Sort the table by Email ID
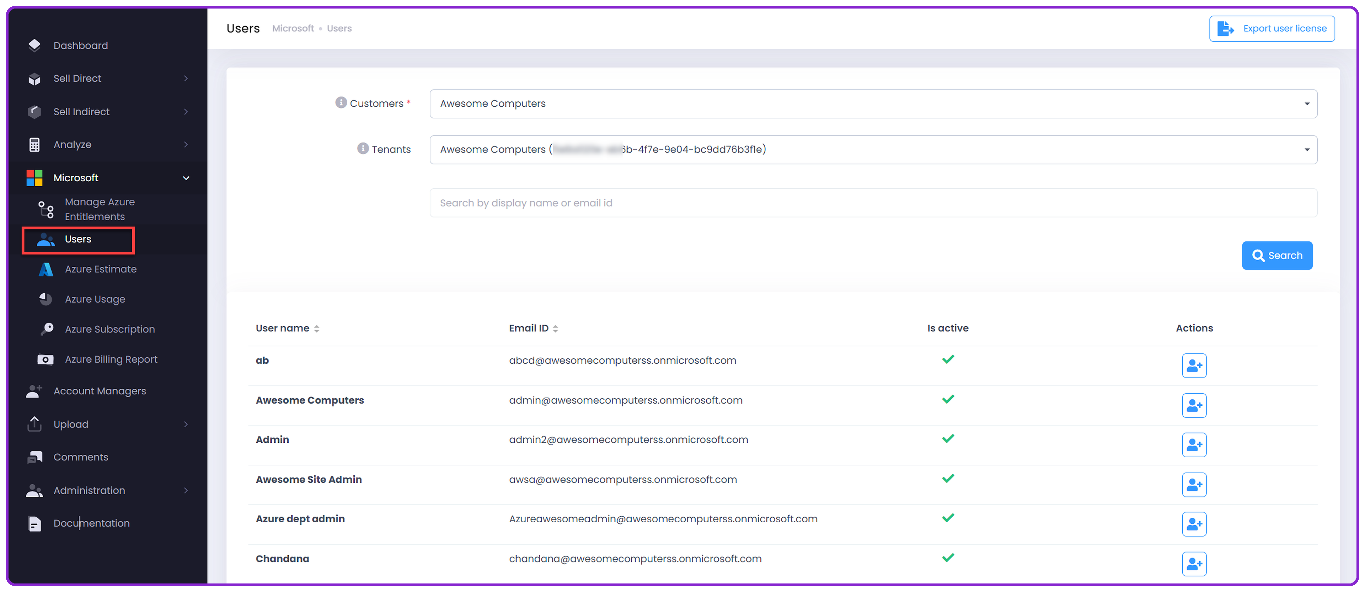The image size is (1365, 592). (534, 328)
